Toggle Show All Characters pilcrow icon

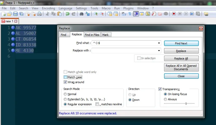[x=130, y=14]
